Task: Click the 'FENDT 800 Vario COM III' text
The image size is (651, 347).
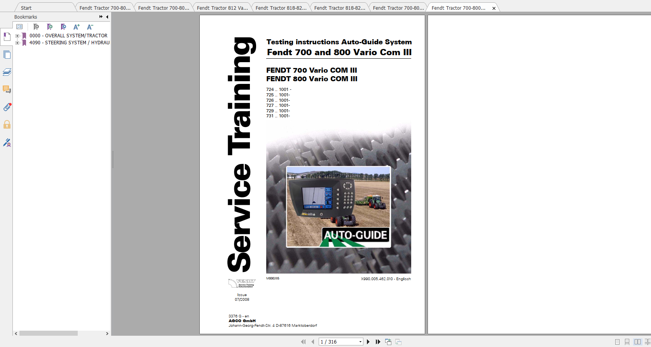Action: click(312, 78)
